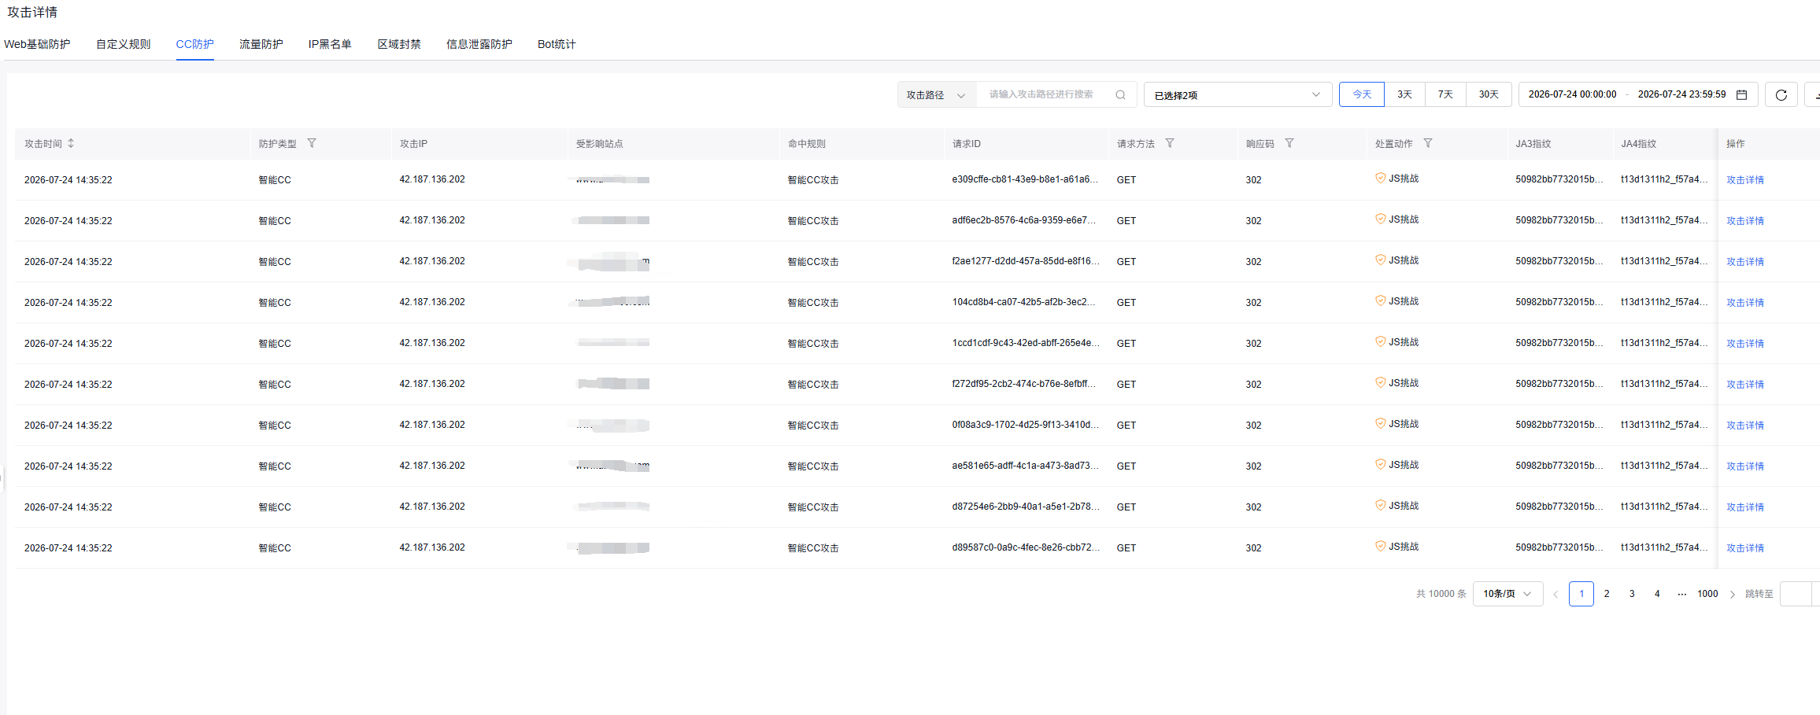Click request ID d89587c0-0a9c-4fec cell
The image size is (1820, 715).
click(1026, 547)
